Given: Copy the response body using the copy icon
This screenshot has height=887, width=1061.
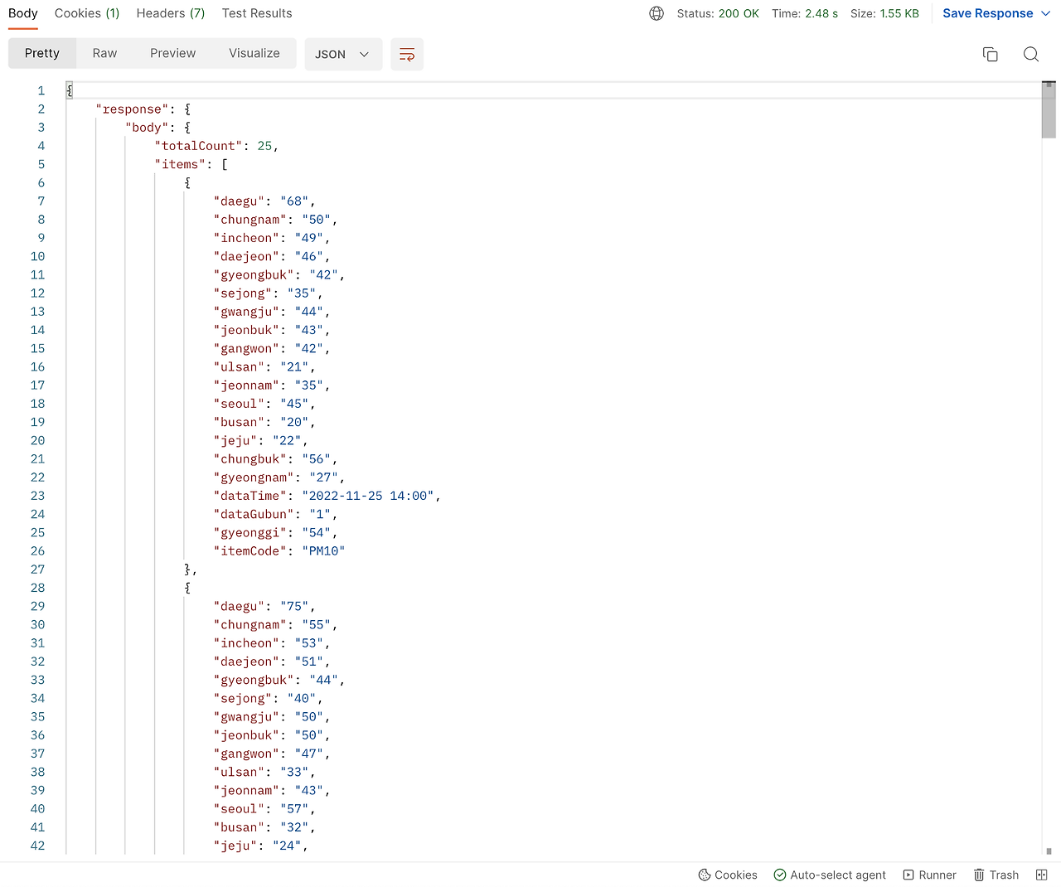Looking at the screenshot, I should click(991, 53).
